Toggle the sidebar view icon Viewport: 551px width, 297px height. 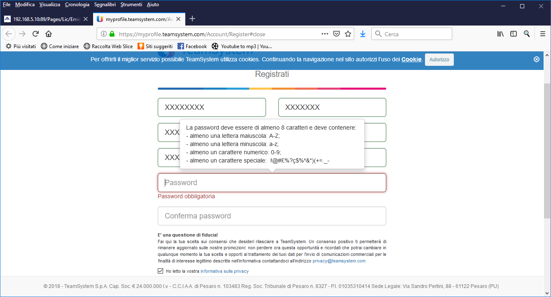point(514,34)
